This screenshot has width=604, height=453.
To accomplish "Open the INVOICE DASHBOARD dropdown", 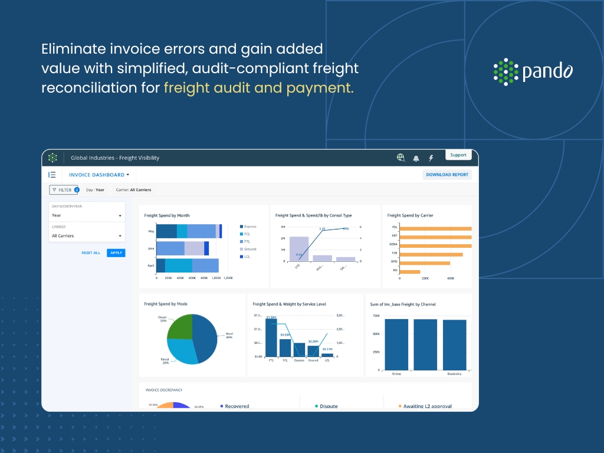I will [x=99, y=175].
